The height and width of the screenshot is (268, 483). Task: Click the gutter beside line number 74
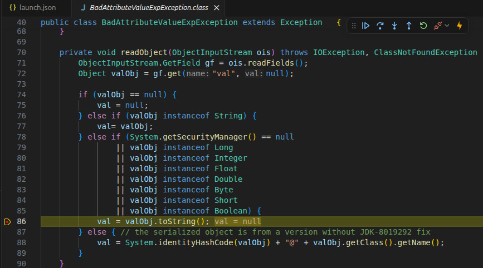[7, 95]
